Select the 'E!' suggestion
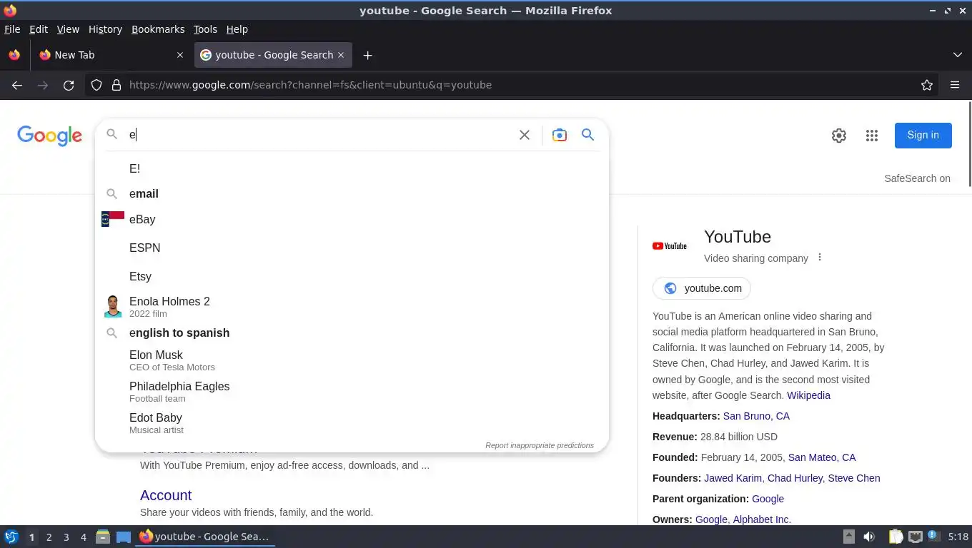 [352, 168]
